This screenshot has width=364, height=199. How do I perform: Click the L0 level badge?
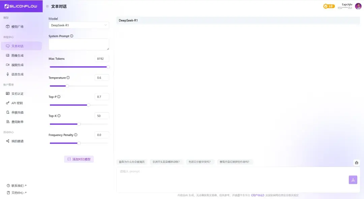(x=329, y=6)
